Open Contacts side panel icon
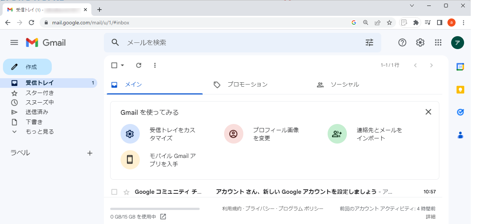Image resolution: width=497 pixels, height=224 pixels. point(460,135)
